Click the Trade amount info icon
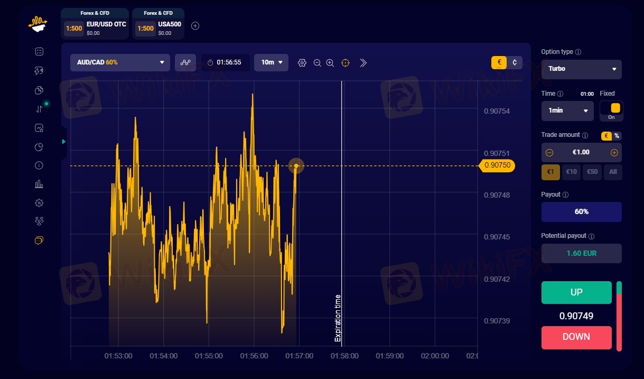The image size is (644, 379). point(585,135)
